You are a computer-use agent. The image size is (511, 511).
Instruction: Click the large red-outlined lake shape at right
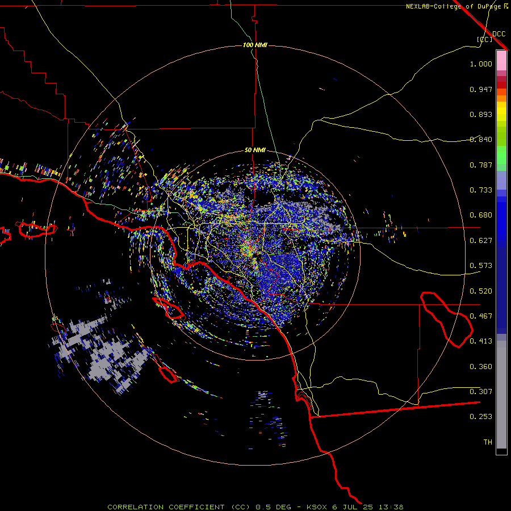click(446, 319)
